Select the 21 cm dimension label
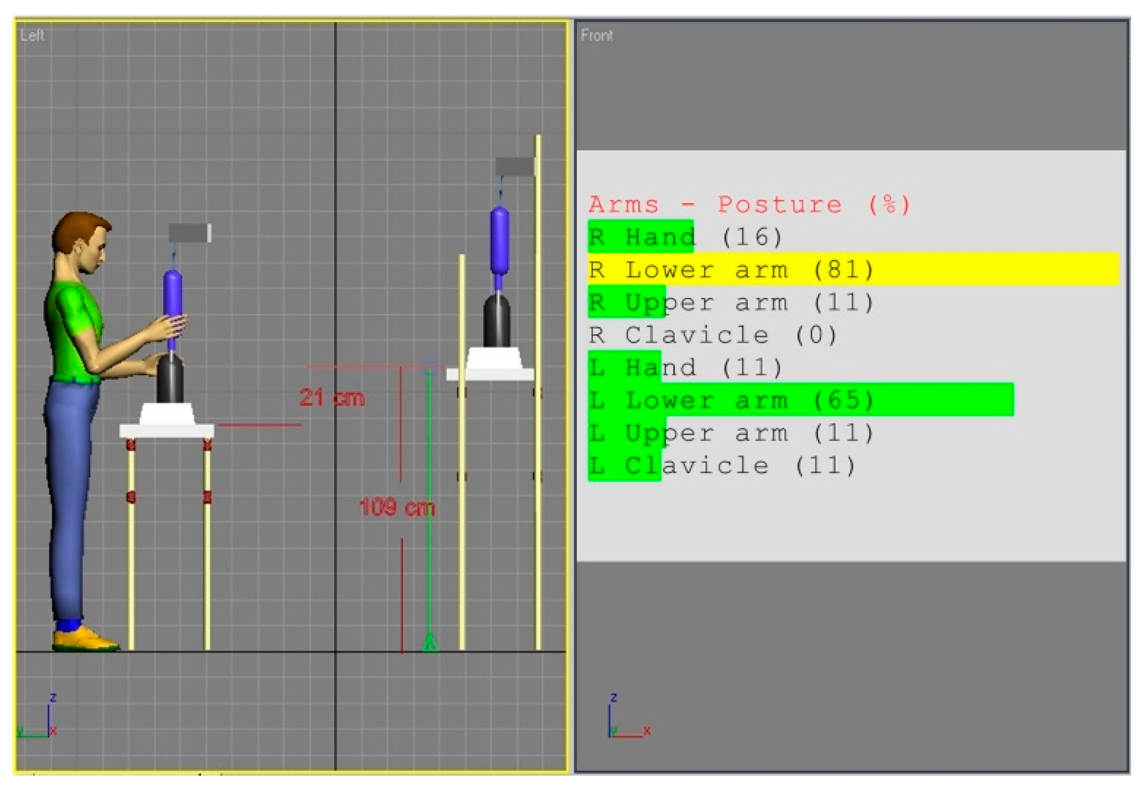The image size is (1144, 795). (332, 398)
